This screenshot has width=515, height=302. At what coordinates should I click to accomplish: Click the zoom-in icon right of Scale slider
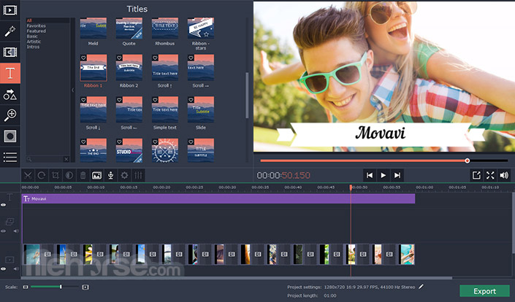click(85, 287)
